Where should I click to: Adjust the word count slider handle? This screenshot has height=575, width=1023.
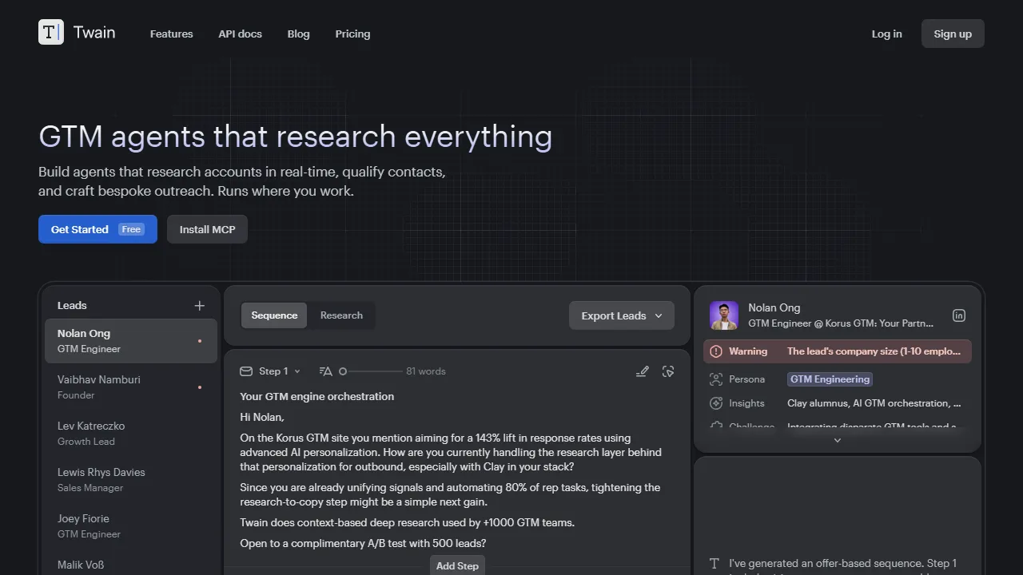[x=343, y=371]
